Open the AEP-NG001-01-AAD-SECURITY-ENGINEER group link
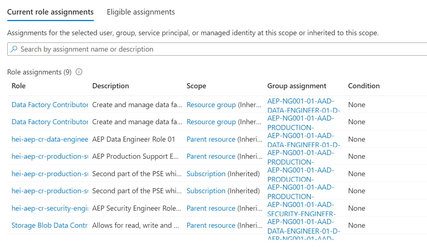Screen dimensions: 427x247 (x=301, y=208)
